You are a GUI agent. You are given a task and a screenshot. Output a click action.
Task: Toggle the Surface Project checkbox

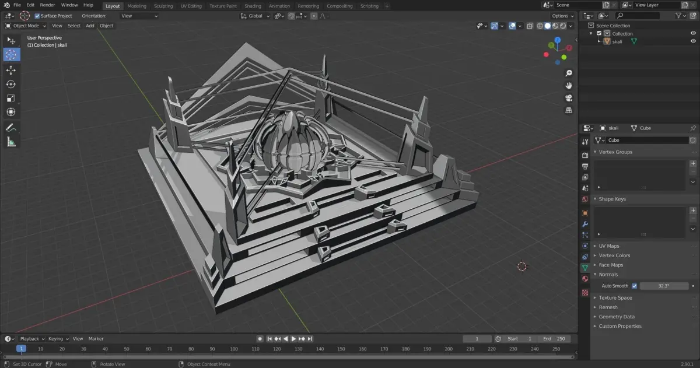point(37,16)
